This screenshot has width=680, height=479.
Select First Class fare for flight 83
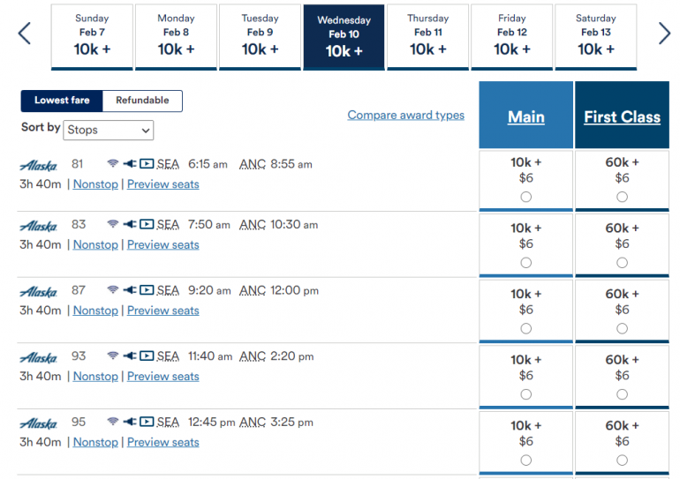tap(622, 263)
